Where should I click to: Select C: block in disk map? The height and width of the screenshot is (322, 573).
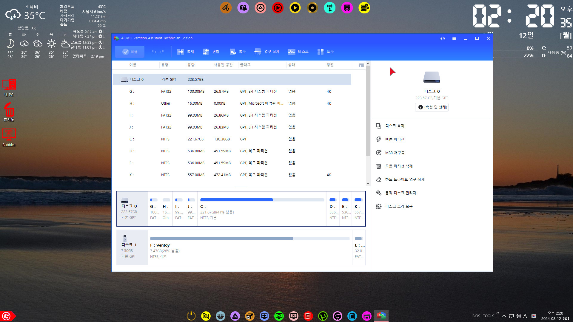point(262,209)
